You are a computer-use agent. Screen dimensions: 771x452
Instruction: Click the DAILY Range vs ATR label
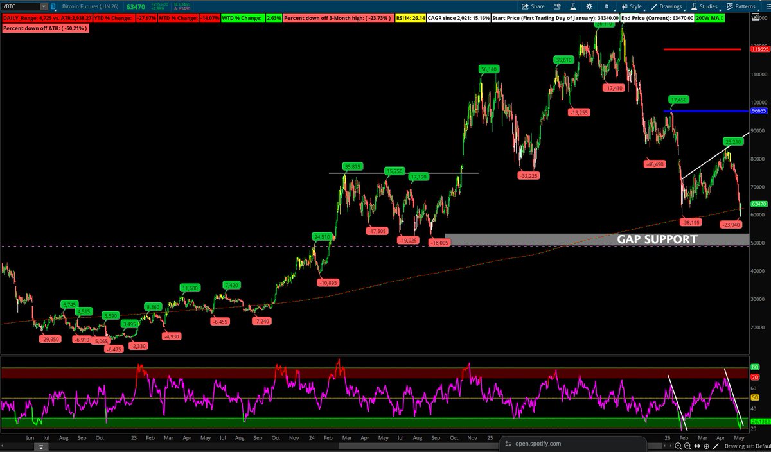tap(46, 19)
